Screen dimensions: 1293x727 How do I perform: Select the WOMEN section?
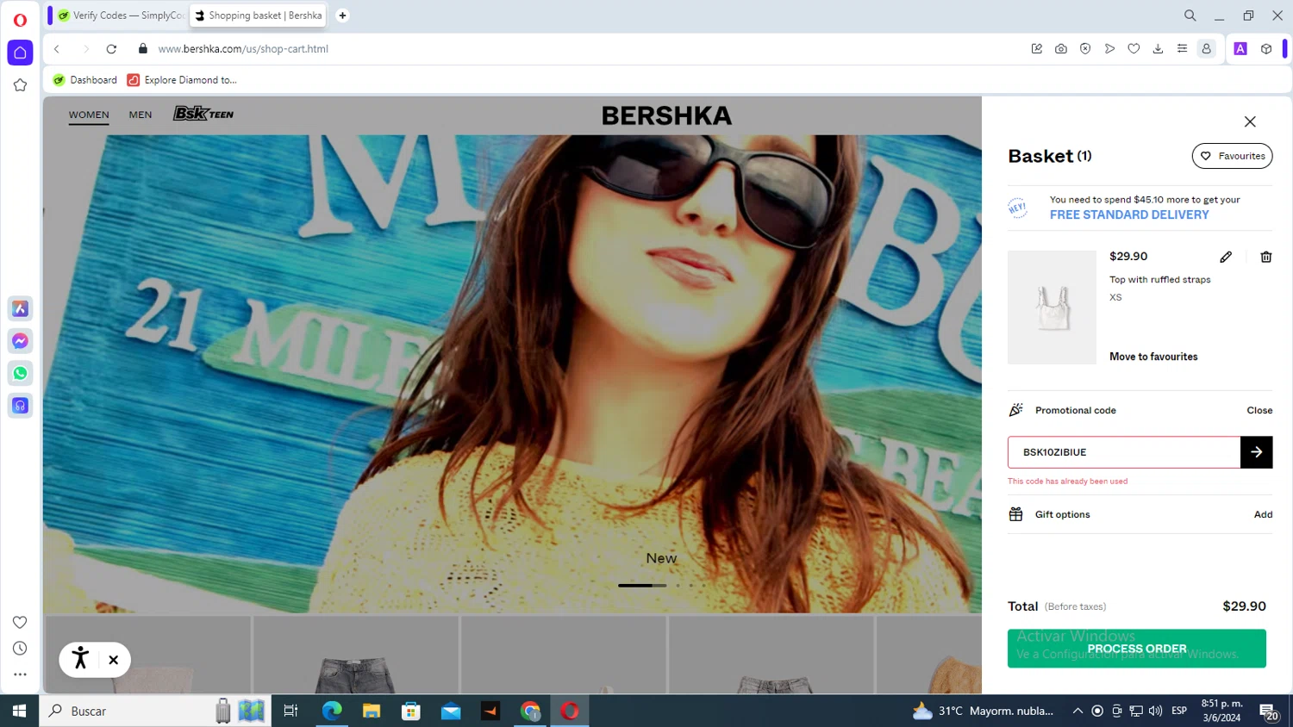[x=89, y=115]
